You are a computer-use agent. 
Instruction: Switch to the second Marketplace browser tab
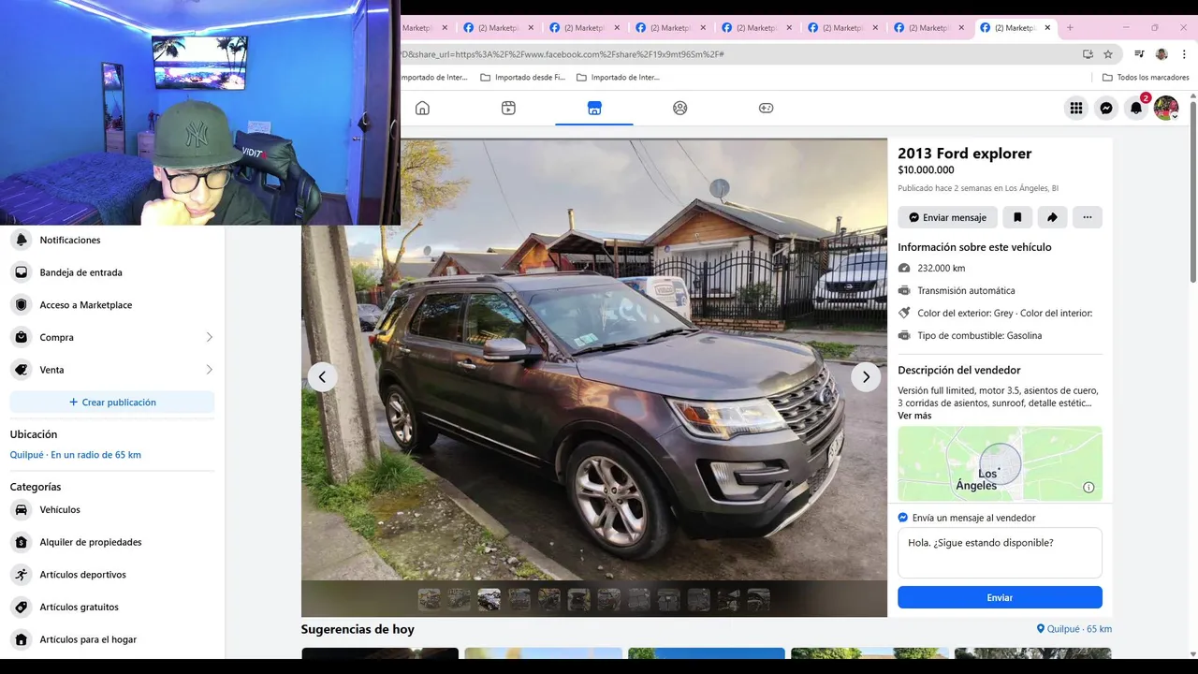tap(497, 28)
